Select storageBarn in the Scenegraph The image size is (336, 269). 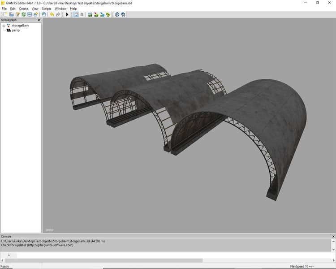20,26
